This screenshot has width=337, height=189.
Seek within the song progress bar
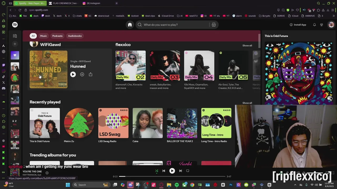click(x=172, y=176)
